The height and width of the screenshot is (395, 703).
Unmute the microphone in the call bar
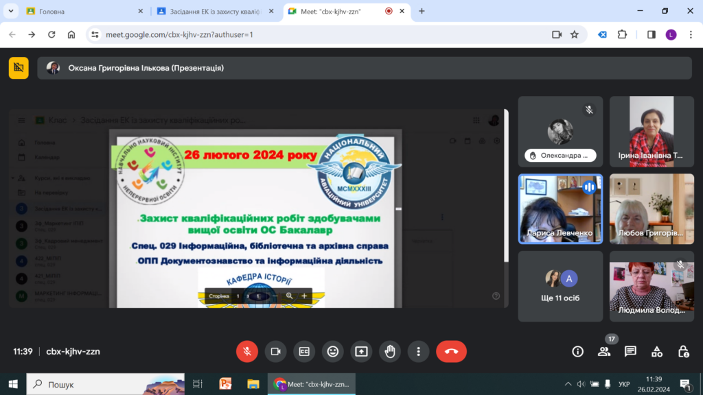point(247,351)
